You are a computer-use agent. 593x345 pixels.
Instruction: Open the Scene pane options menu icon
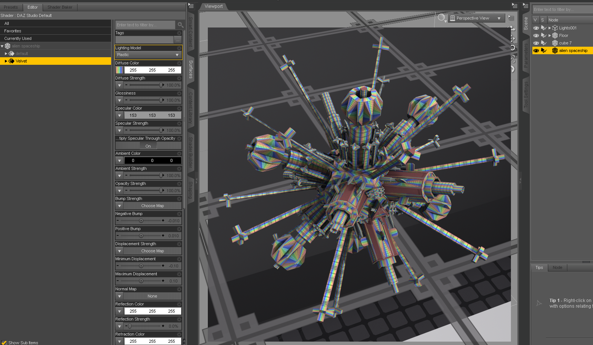point(526,6)
